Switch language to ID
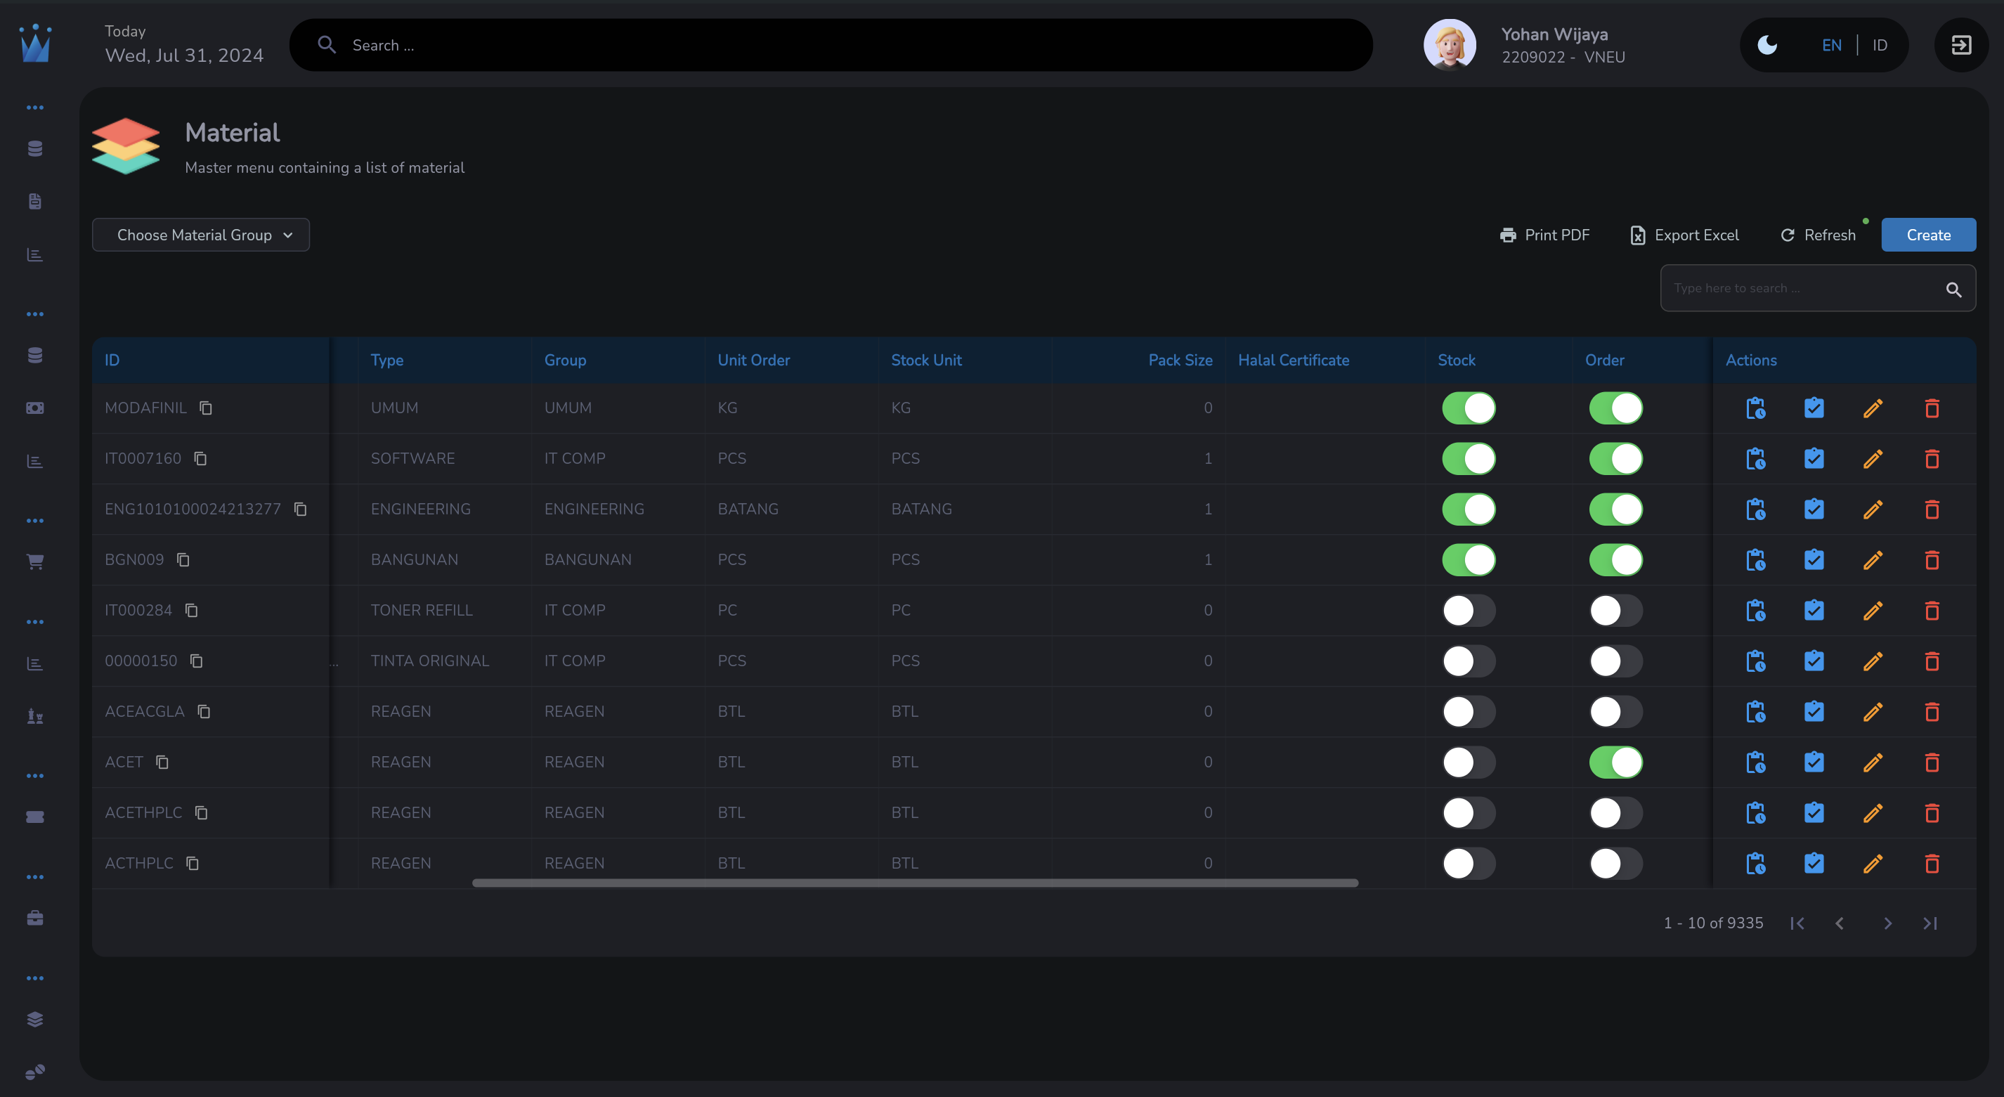The height and width of the screenshot is (1097, 2004). point(1880,45)
